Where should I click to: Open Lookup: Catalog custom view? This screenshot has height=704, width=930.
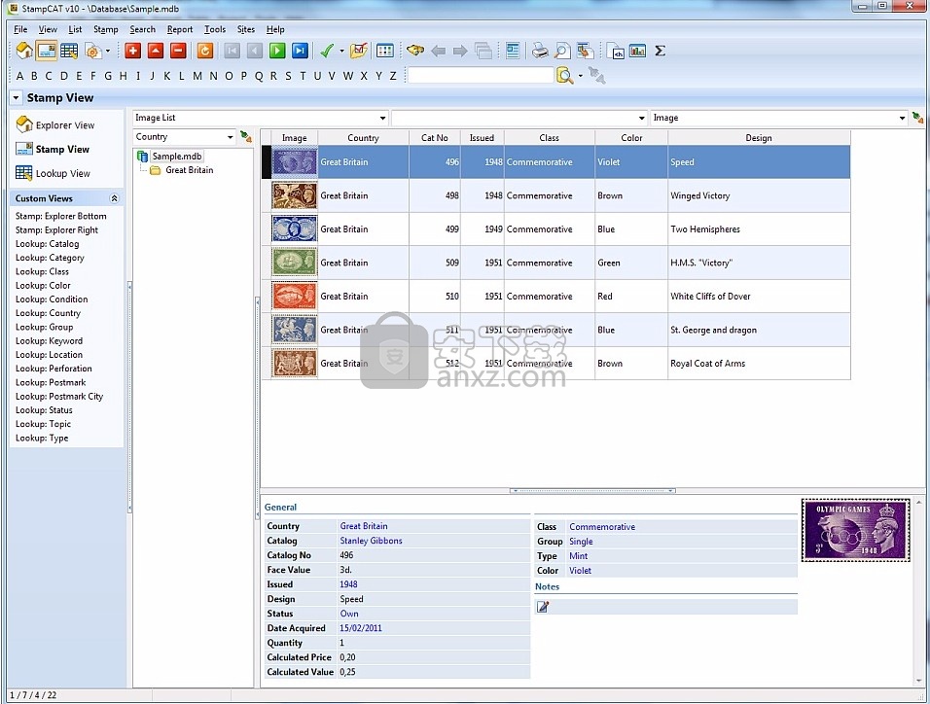(48, 244)
